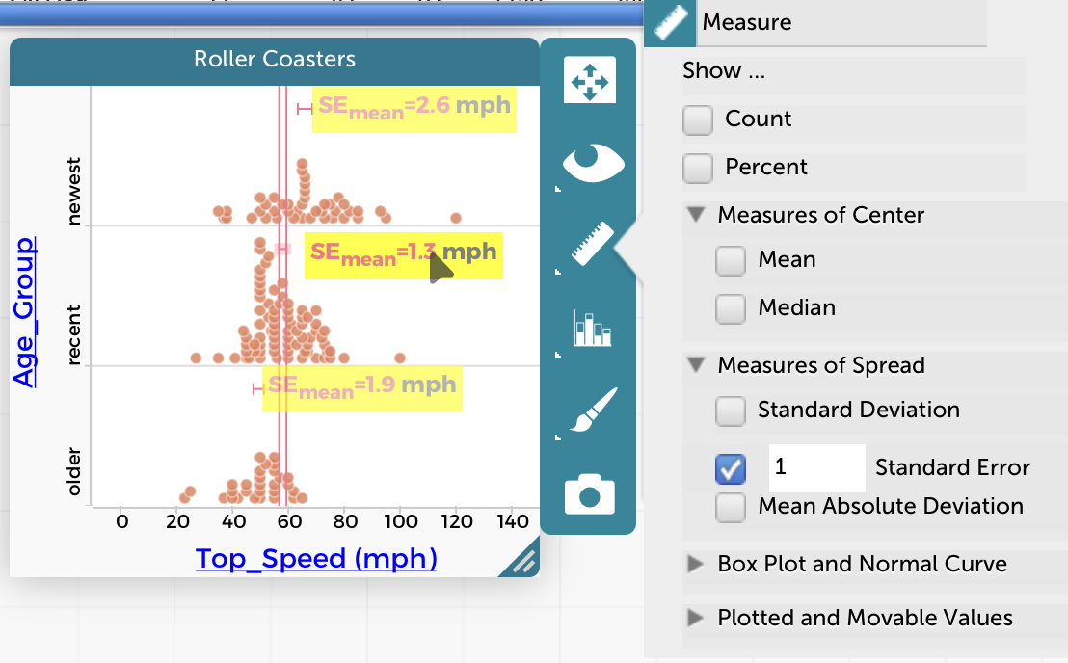Enable the Count checkbox
The width and height of the screenshot is (1068, 663).
click(x=697, y=119)
